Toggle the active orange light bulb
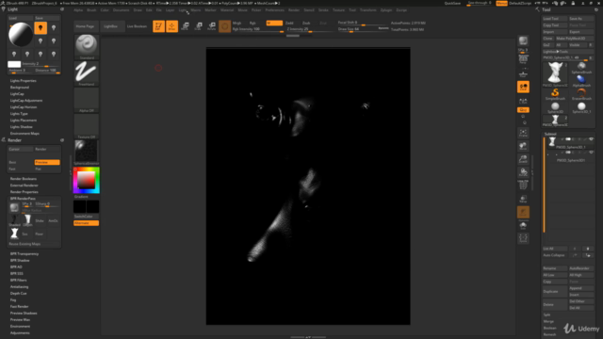Image resolution: width=603 pixels, height=339 pixels. click(41, 27)
